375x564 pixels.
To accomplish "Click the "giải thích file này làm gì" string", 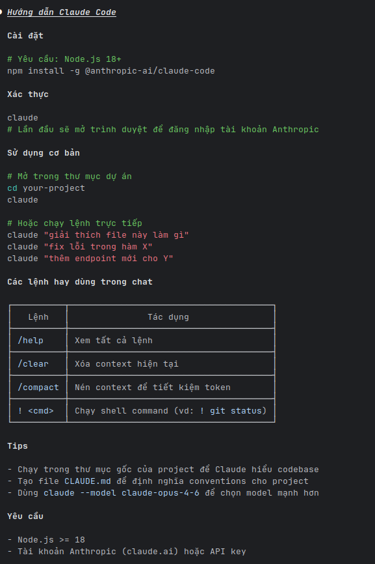I will pyautogui.click(x=116, y=235).
